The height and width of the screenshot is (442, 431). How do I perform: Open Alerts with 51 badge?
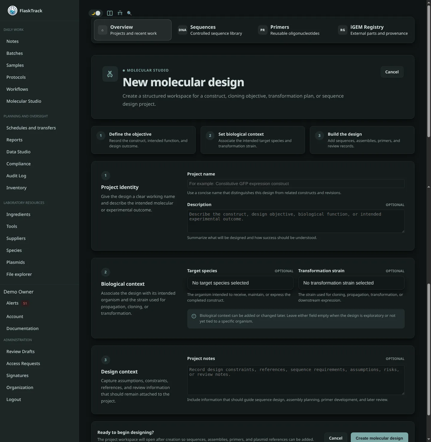[x=17, y=303]
